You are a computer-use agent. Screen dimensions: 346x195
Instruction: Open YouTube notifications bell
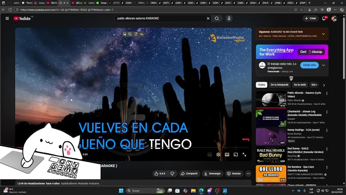click(x=324, y=18)
